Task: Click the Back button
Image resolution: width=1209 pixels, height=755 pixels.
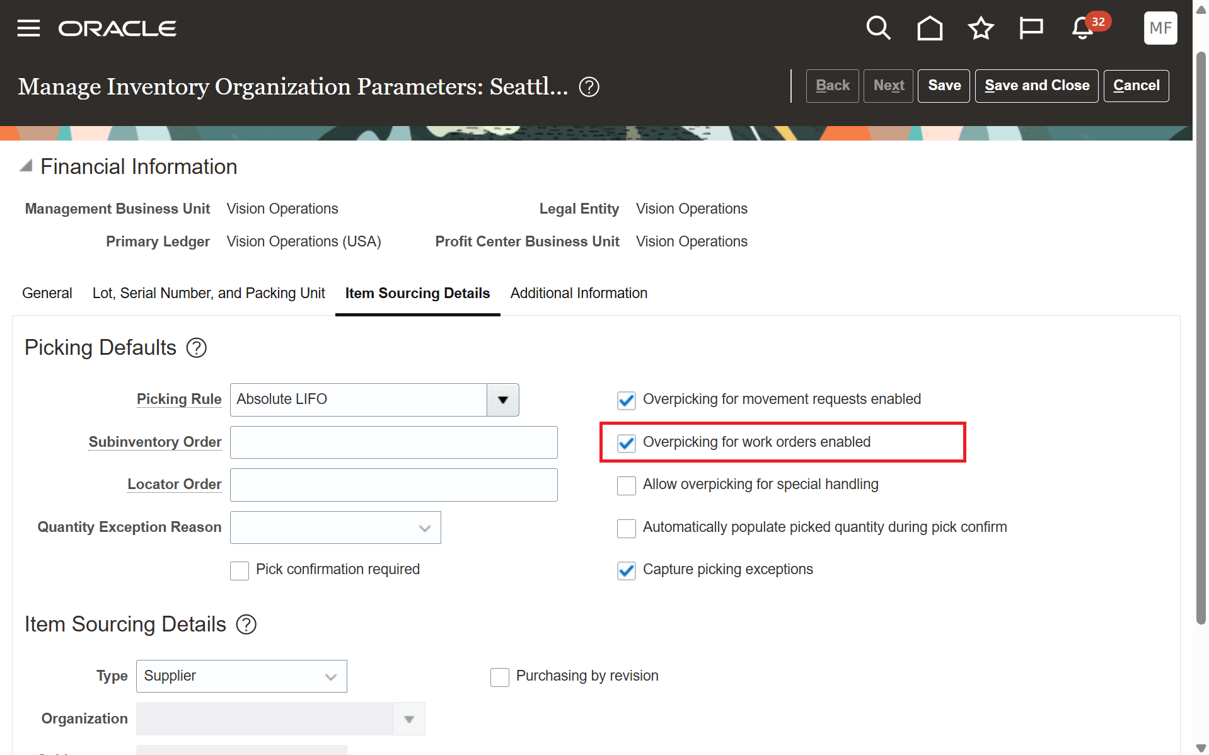Action: [x=832, y=86]
